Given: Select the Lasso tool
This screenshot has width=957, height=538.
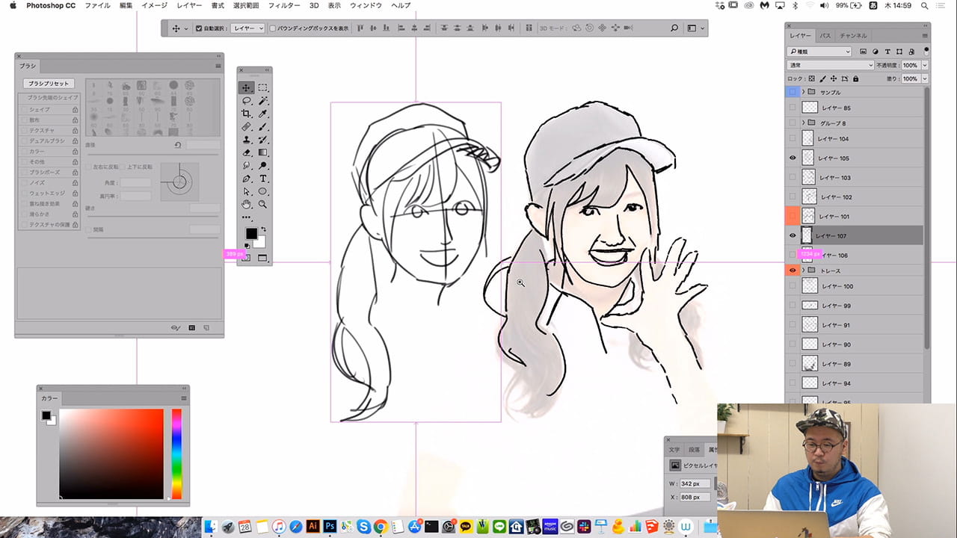Looking at the screenshot, I should pos(246,101).
